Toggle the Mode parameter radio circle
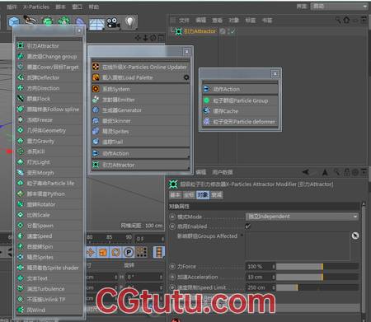This screenshot has height=322, width=371. click(x=172, y=217)
